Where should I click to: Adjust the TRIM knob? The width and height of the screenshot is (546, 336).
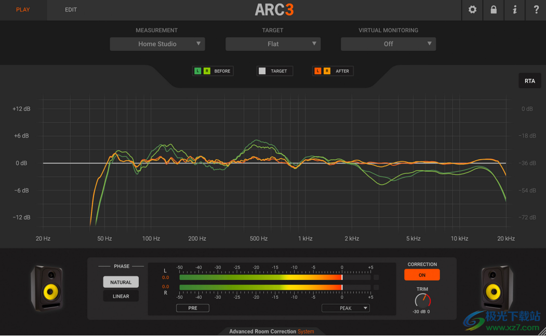tap(422, 300)
